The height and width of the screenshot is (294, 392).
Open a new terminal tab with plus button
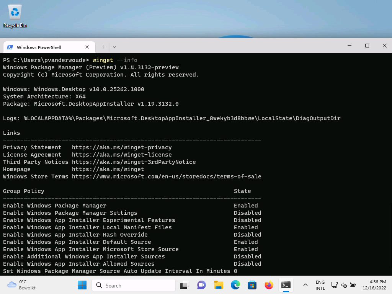coord(103,47)
